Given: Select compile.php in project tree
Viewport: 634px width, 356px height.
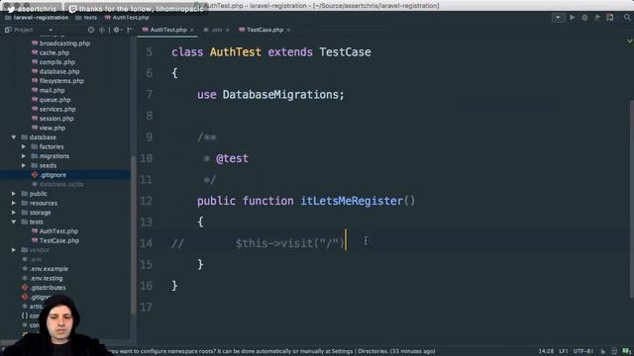Looking at the screenshot, I should [57, 62].
